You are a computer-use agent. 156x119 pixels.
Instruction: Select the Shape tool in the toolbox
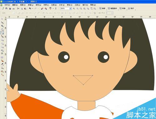2,22
